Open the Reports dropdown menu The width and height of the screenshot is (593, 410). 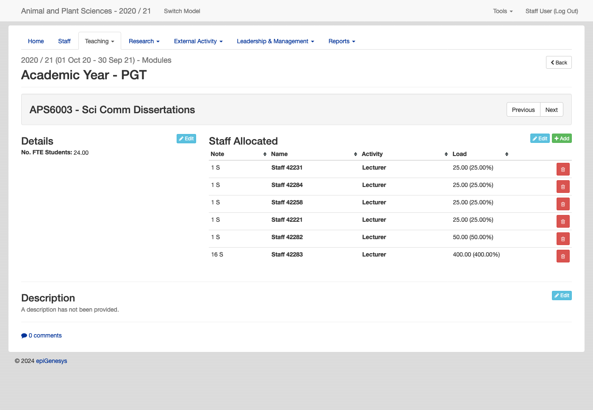pos(342,41)
